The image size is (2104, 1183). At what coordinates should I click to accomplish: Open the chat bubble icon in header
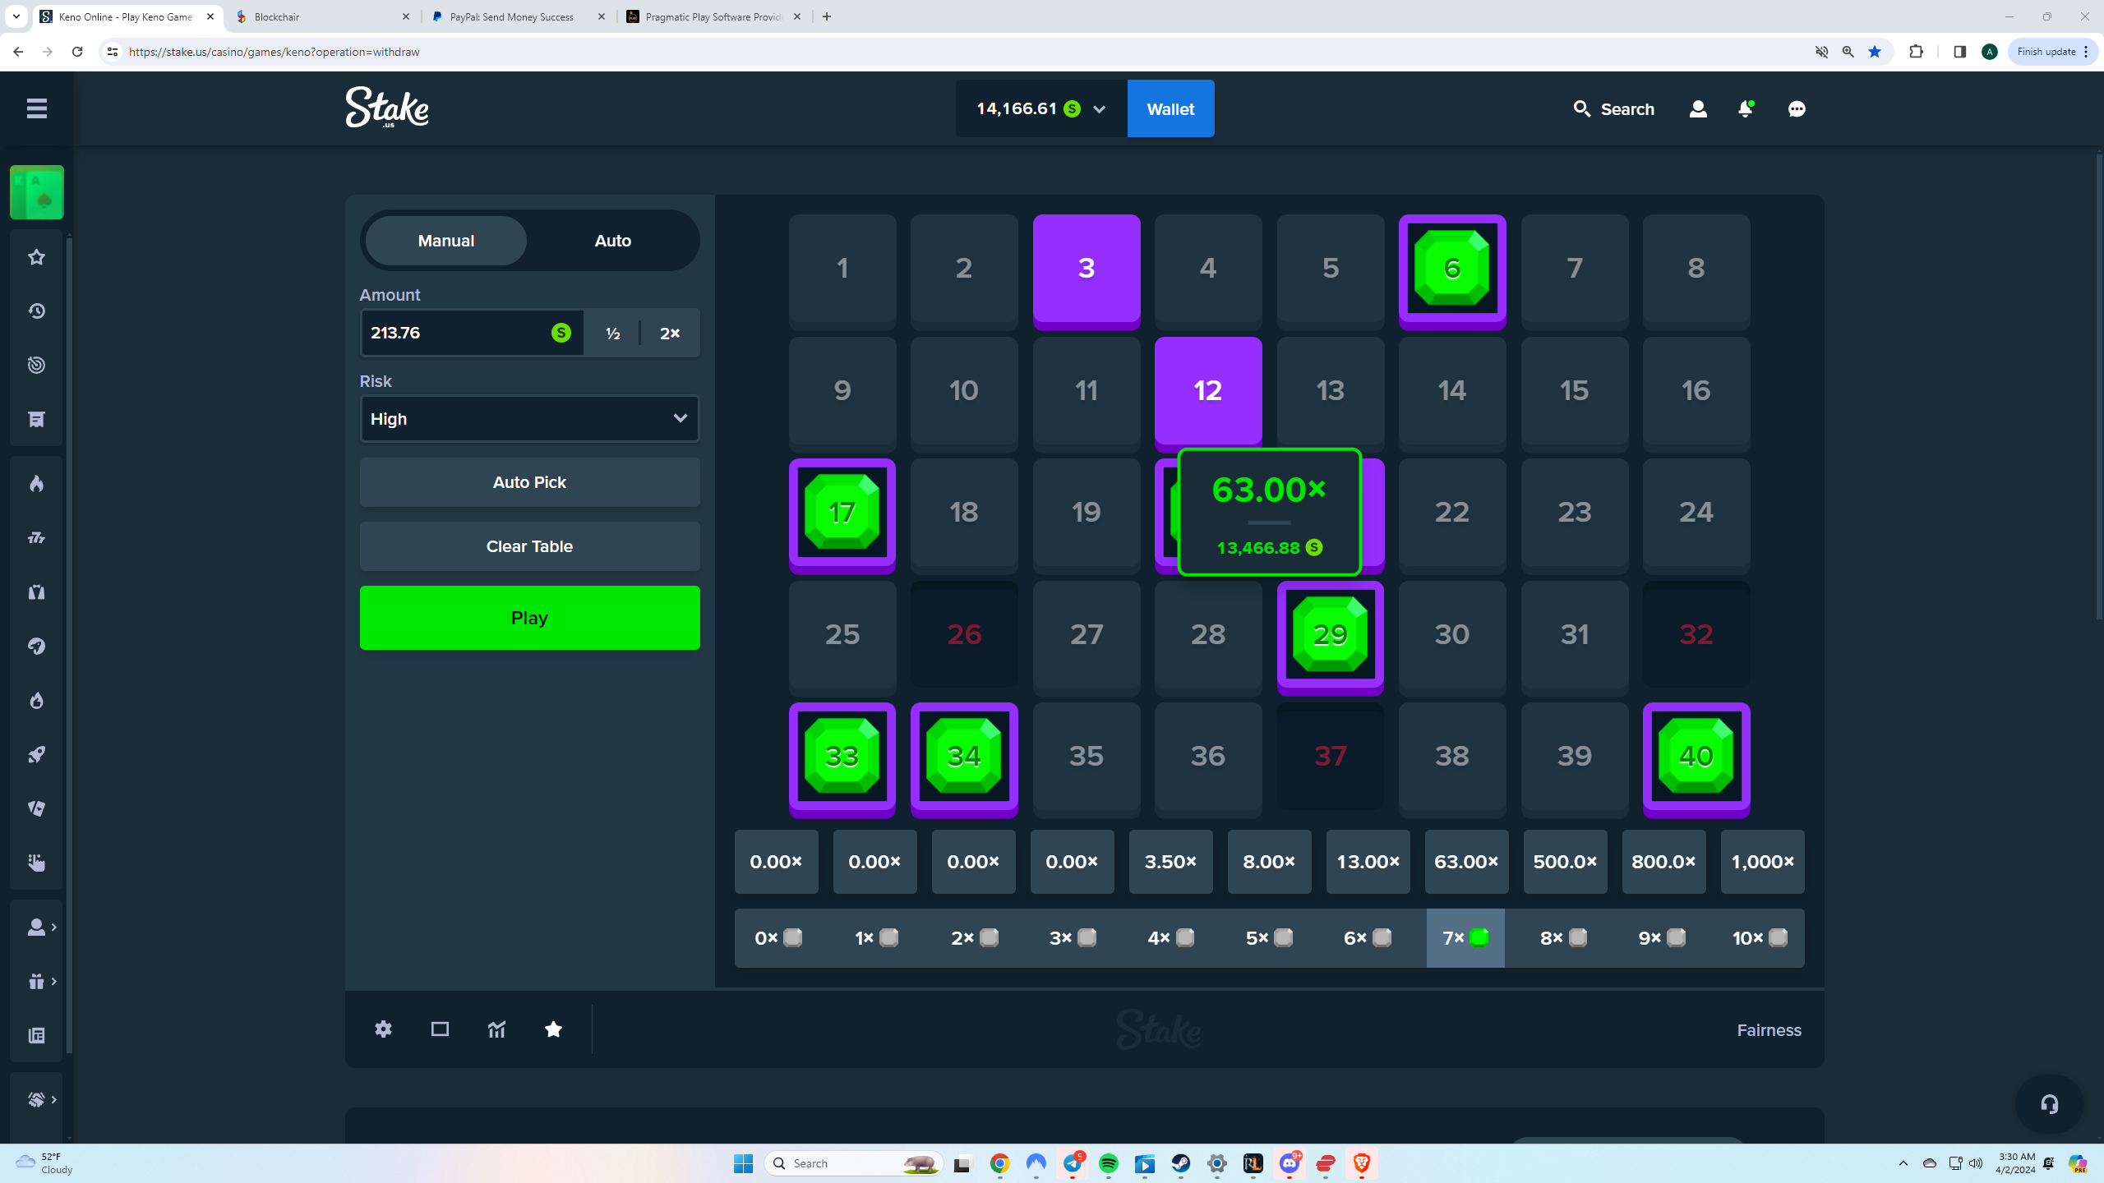click(x=1797, y=108)
